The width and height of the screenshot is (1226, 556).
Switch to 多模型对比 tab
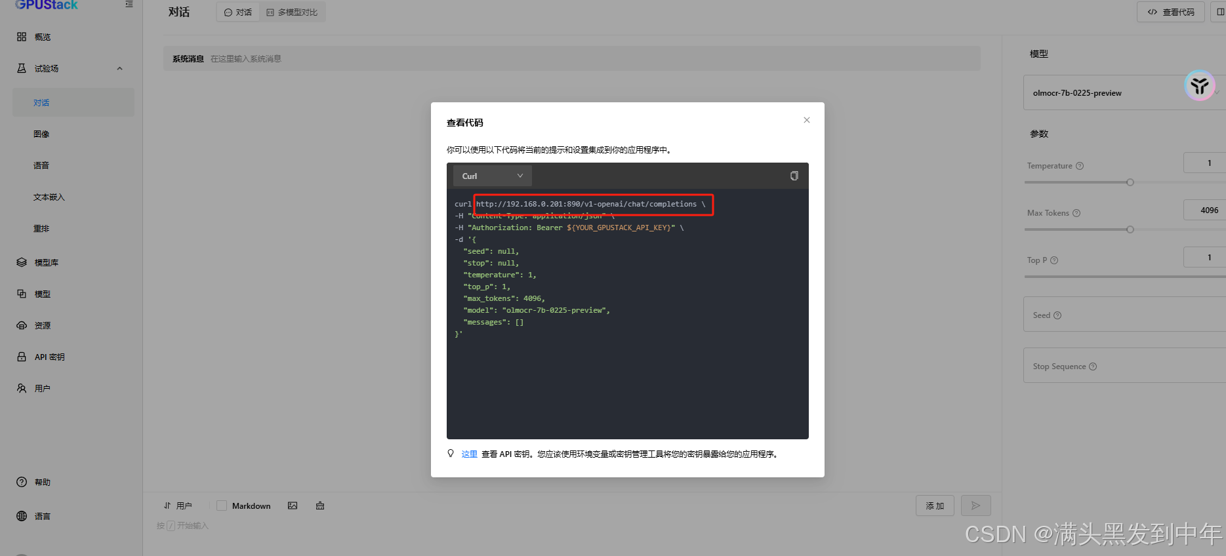point(292,12)
